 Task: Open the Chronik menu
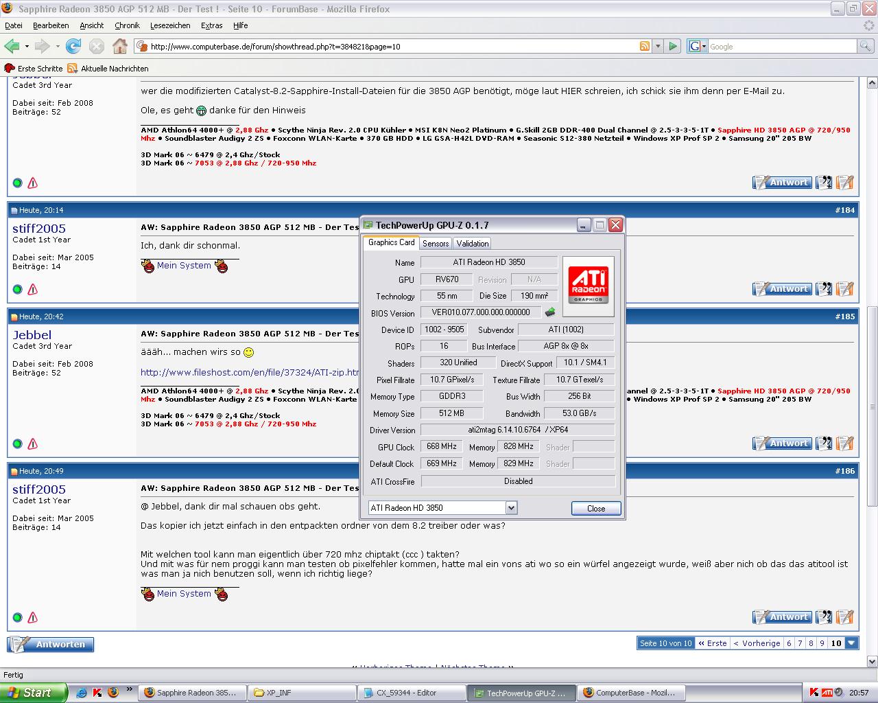pyautogui.click(x=127, y=25)
